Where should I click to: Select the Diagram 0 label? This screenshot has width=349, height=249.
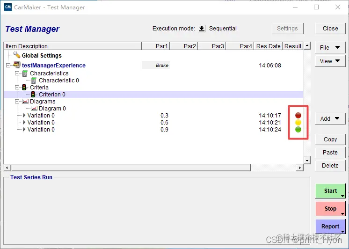pyautogui.click(x=52, y=109)
